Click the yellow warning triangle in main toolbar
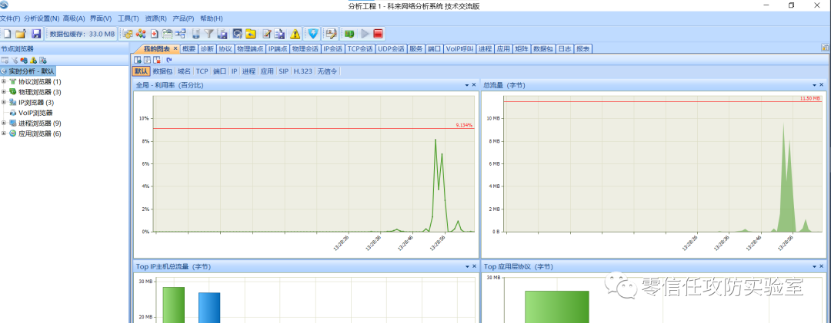Viewport: 831px width, 323px height. coord(295,34)
